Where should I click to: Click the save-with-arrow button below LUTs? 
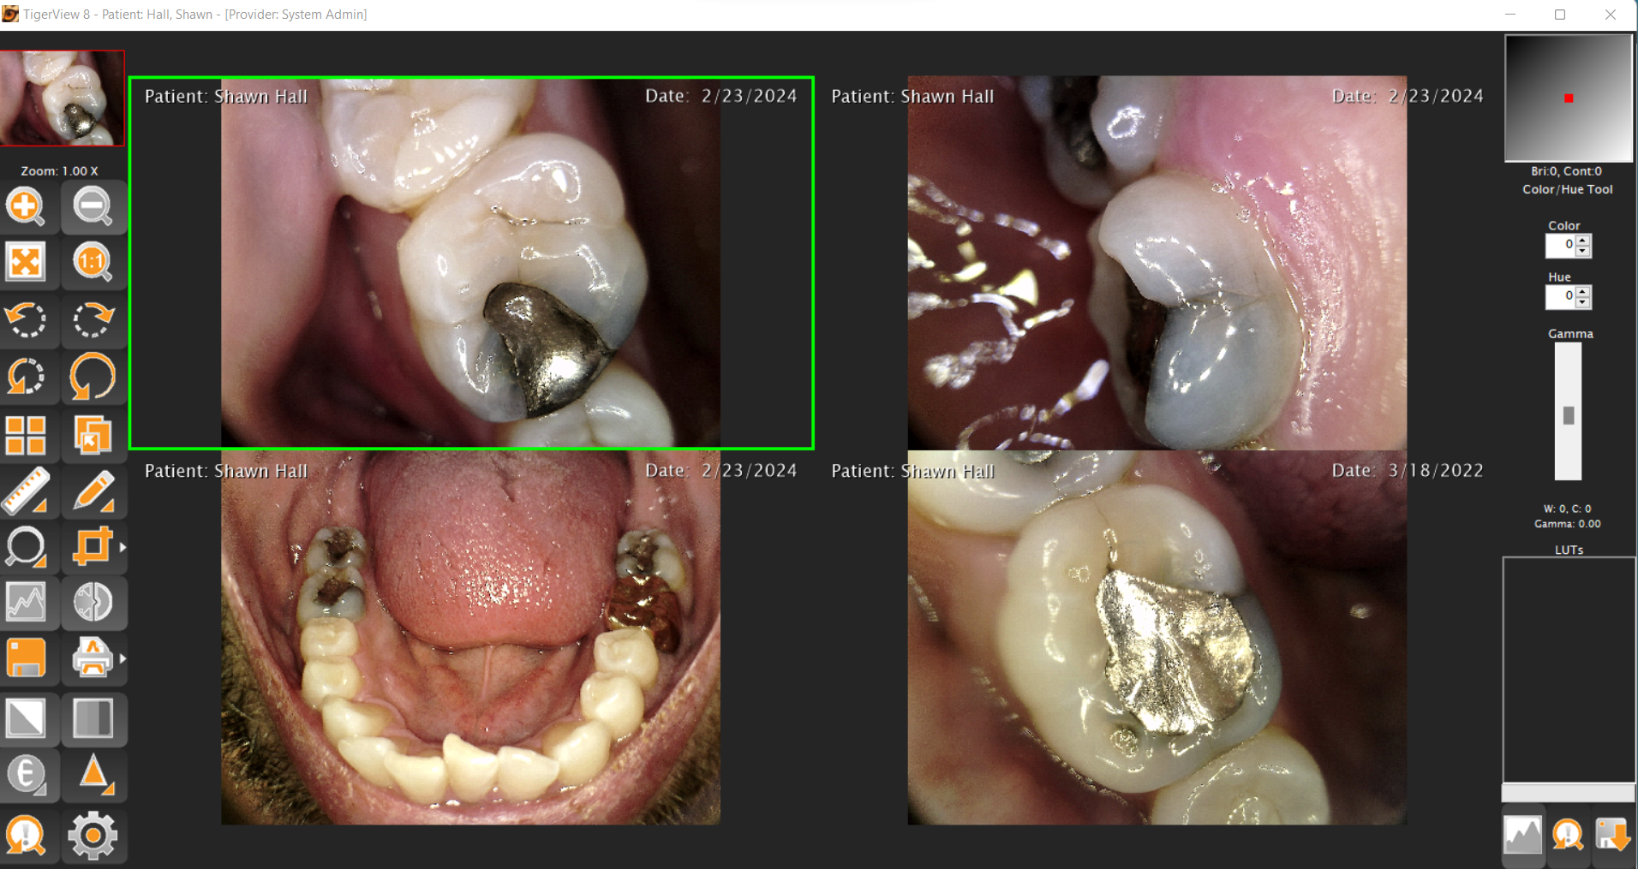click(1612, 835)
